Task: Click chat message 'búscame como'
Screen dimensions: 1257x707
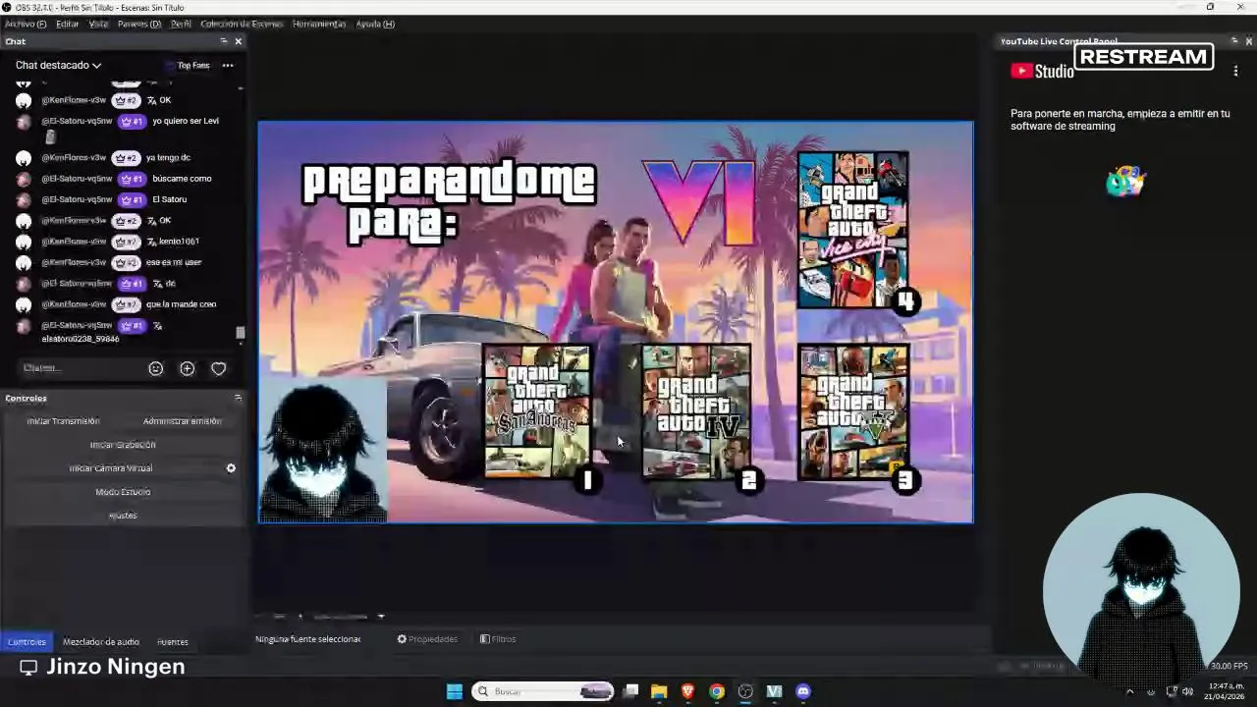Action: 182,179
